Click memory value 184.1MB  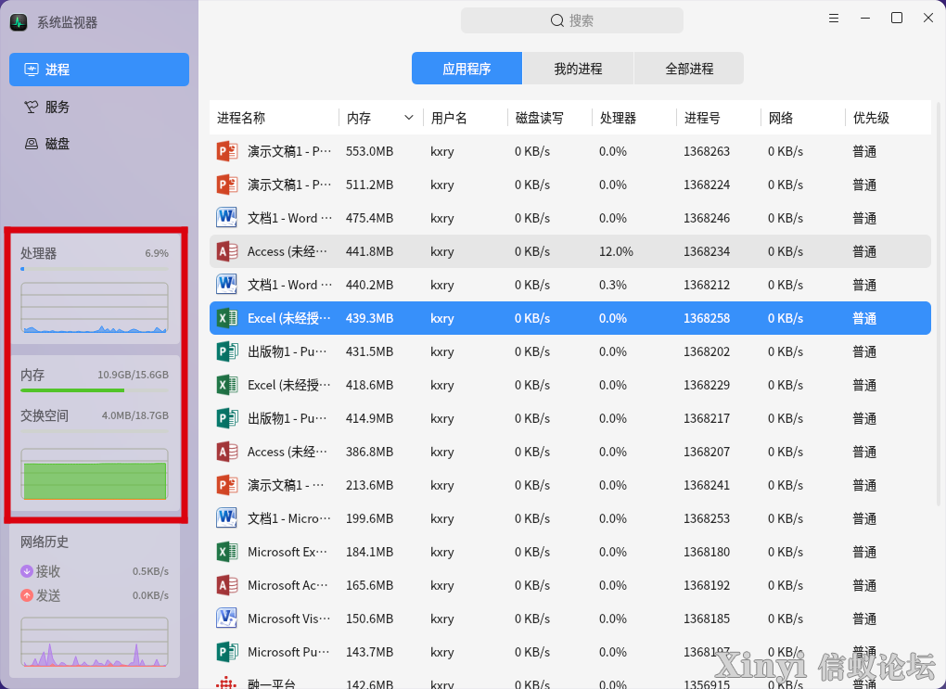tap(369, 552)
